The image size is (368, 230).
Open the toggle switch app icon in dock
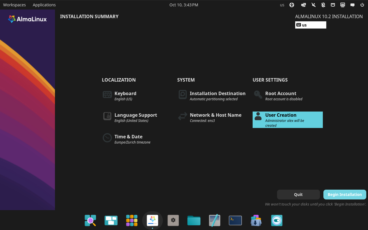[277, 220]
